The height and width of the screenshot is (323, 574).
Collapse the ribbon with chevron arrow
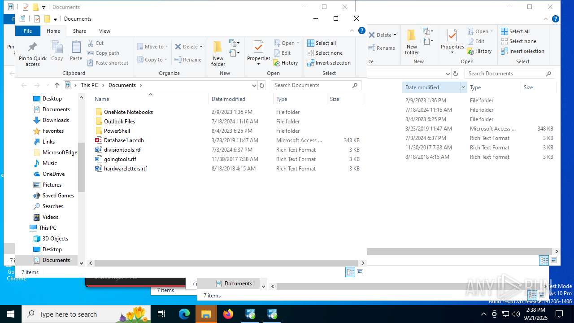tap(352, 31)
